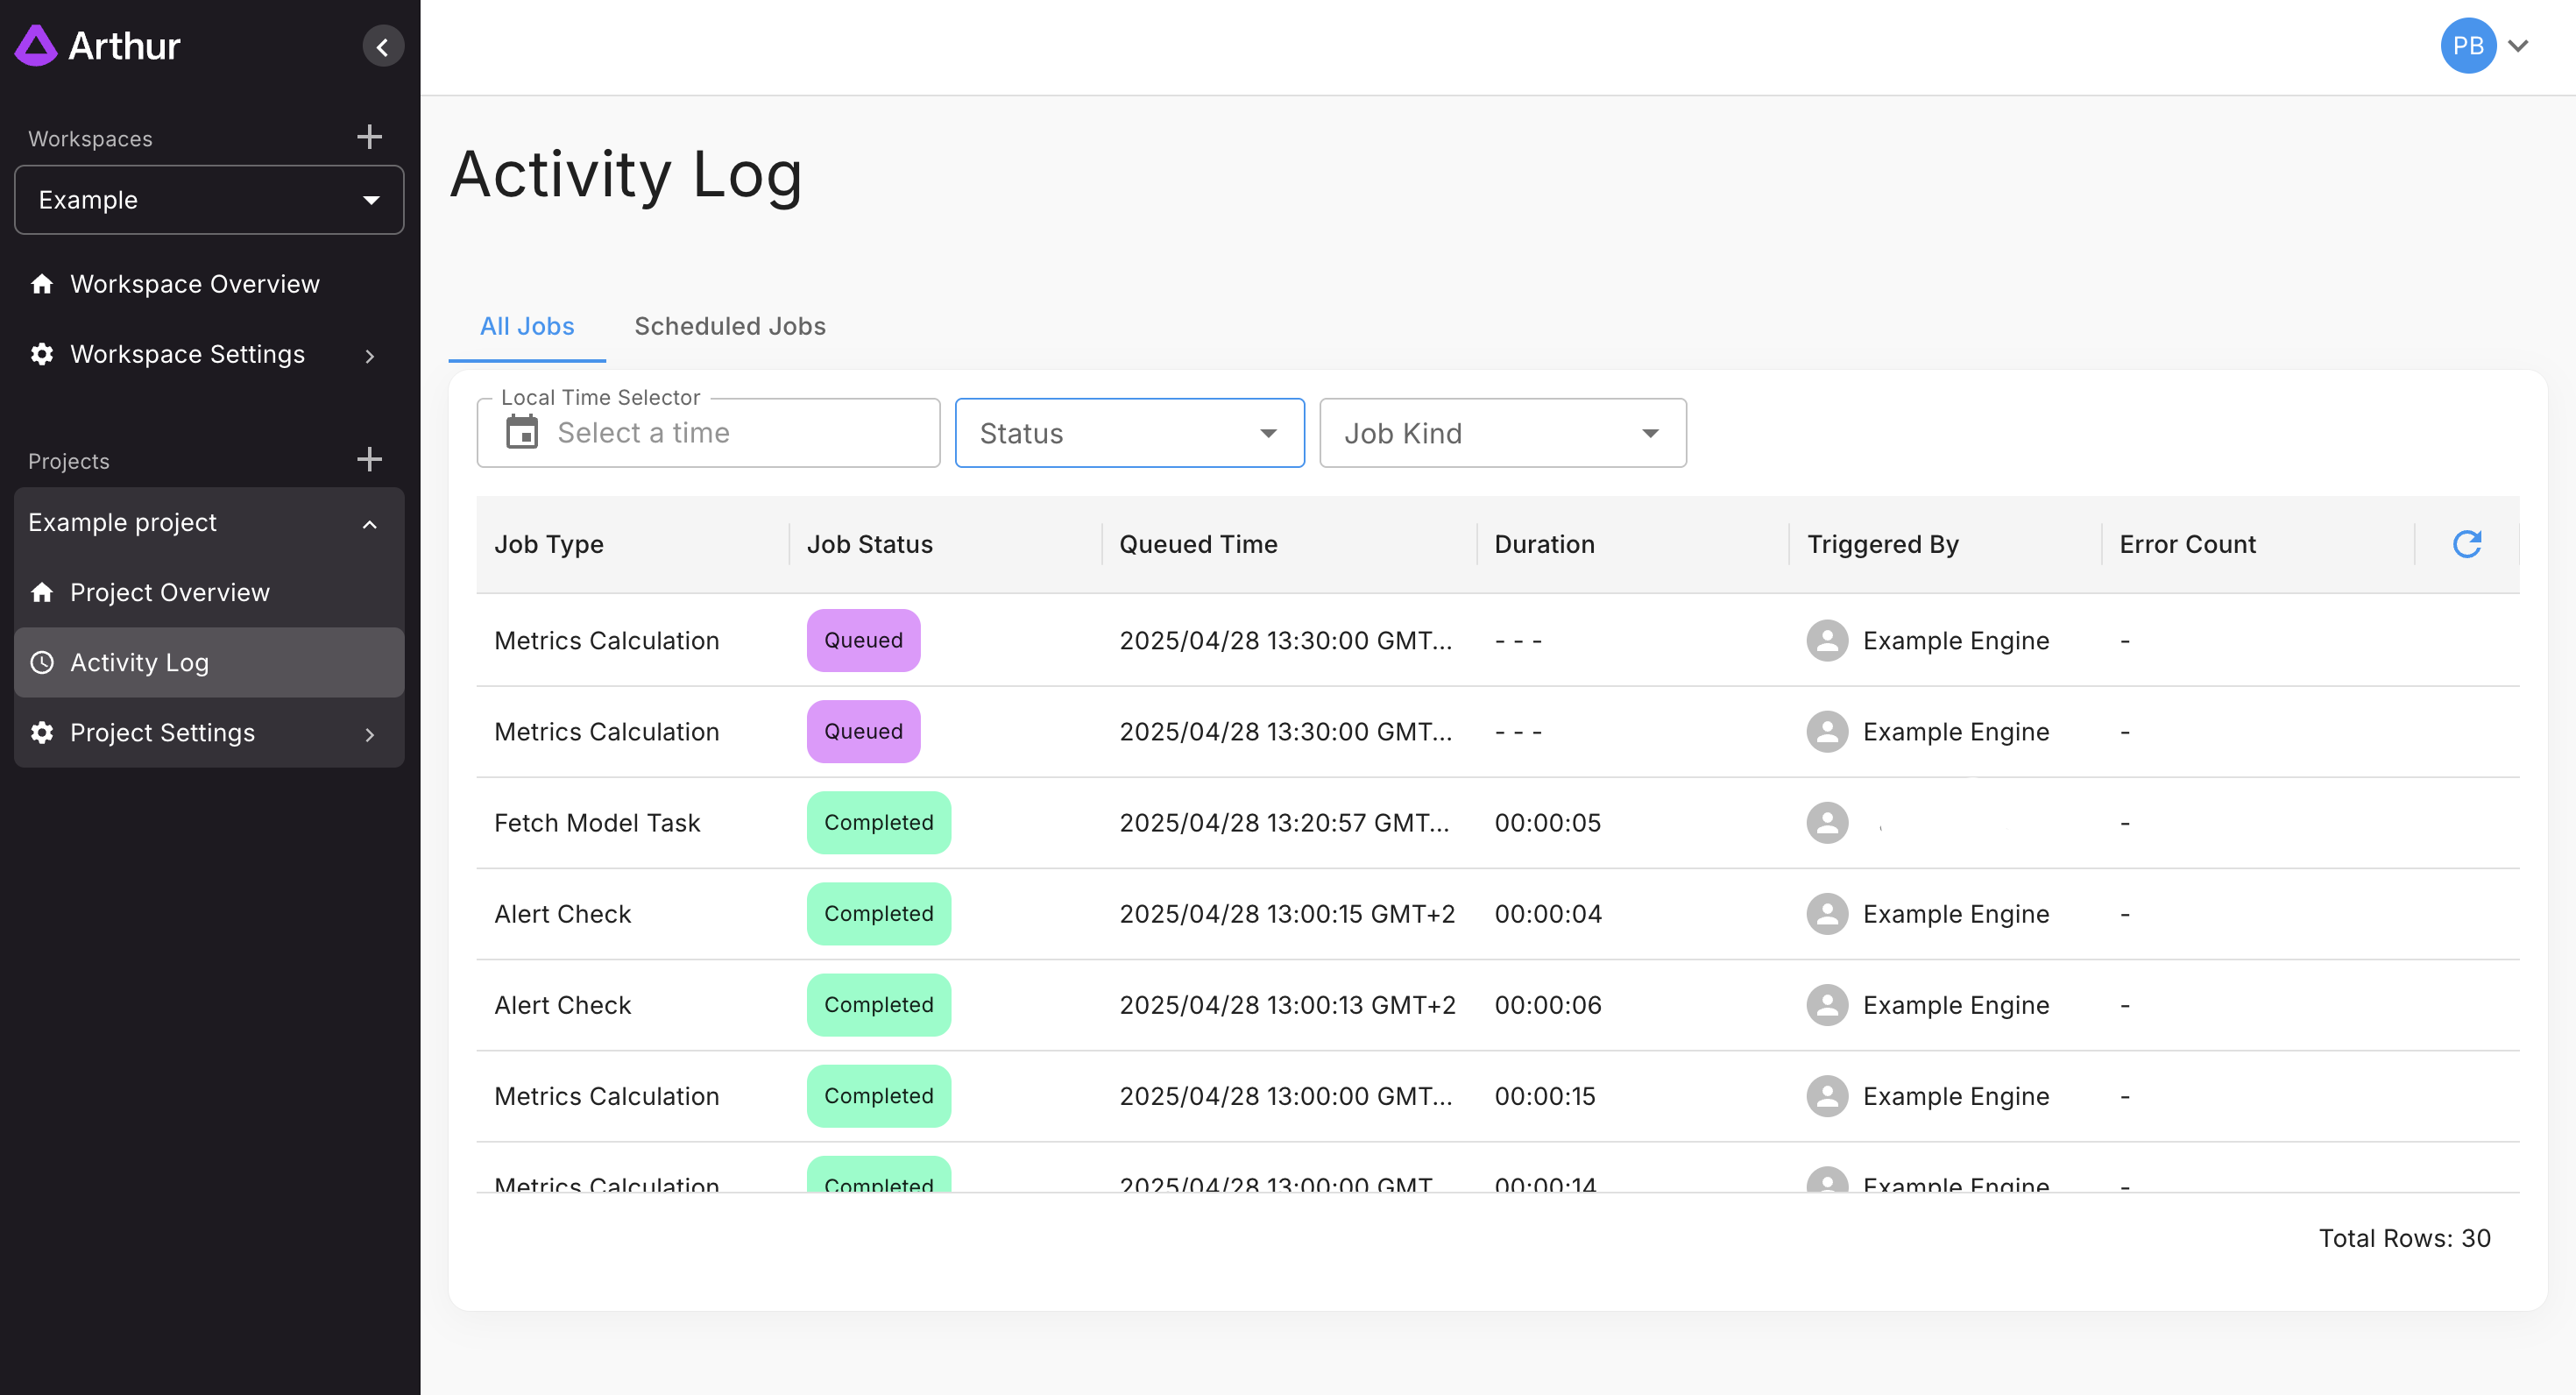Collapse the Example project section
Viewport: 2576px width, 1395px height.
(369, 524)
